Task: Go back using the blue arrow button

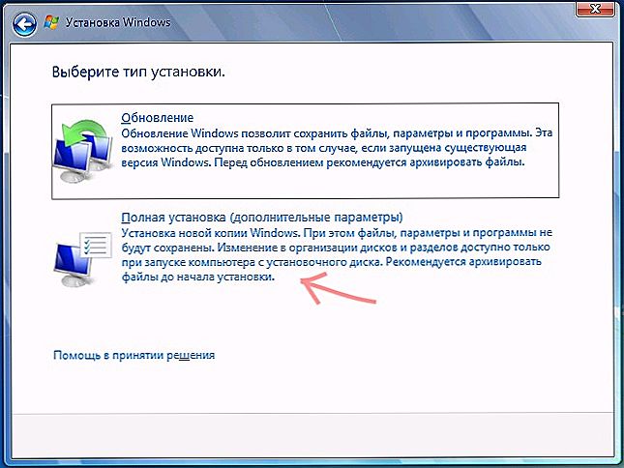Action: pos(24,25)
